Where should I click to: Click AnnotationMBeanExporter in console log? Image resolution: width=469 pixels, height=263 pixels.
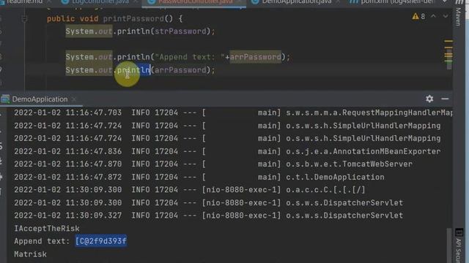pyautogui.click(x=386, y=151)
